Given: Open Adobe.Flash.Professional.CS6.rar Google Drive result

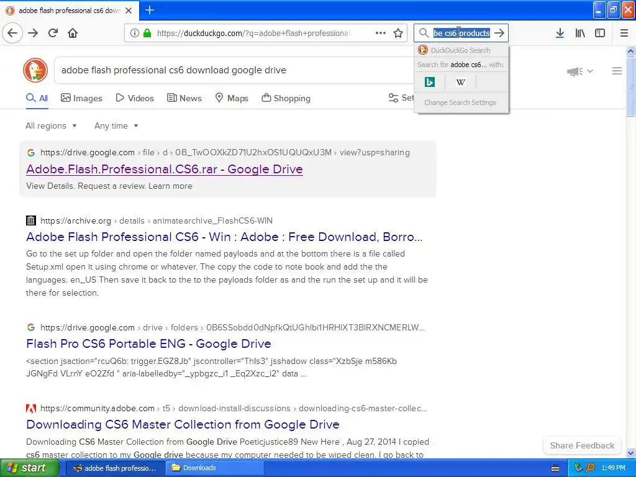Looking at the screenshot, I should (164, 169).
